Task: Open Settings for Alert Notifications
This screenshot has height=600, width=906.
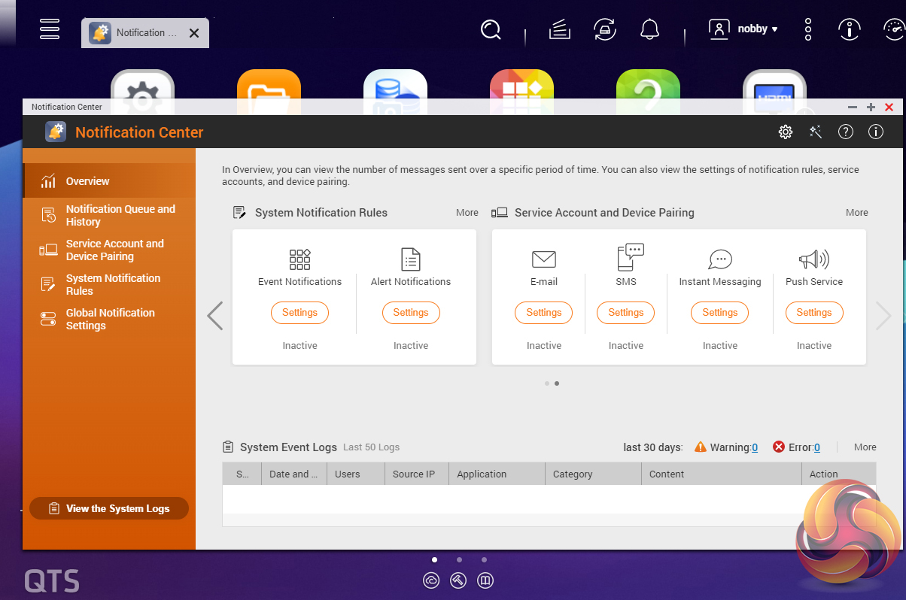Action: [411, 313]
